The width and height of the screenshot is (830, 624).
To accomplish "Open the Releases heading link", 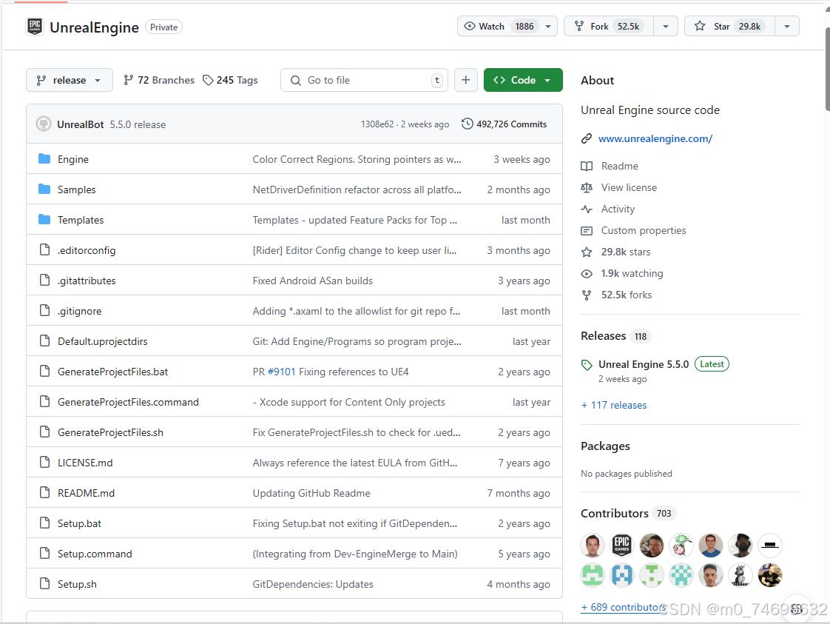I will (x=604, y=336).
